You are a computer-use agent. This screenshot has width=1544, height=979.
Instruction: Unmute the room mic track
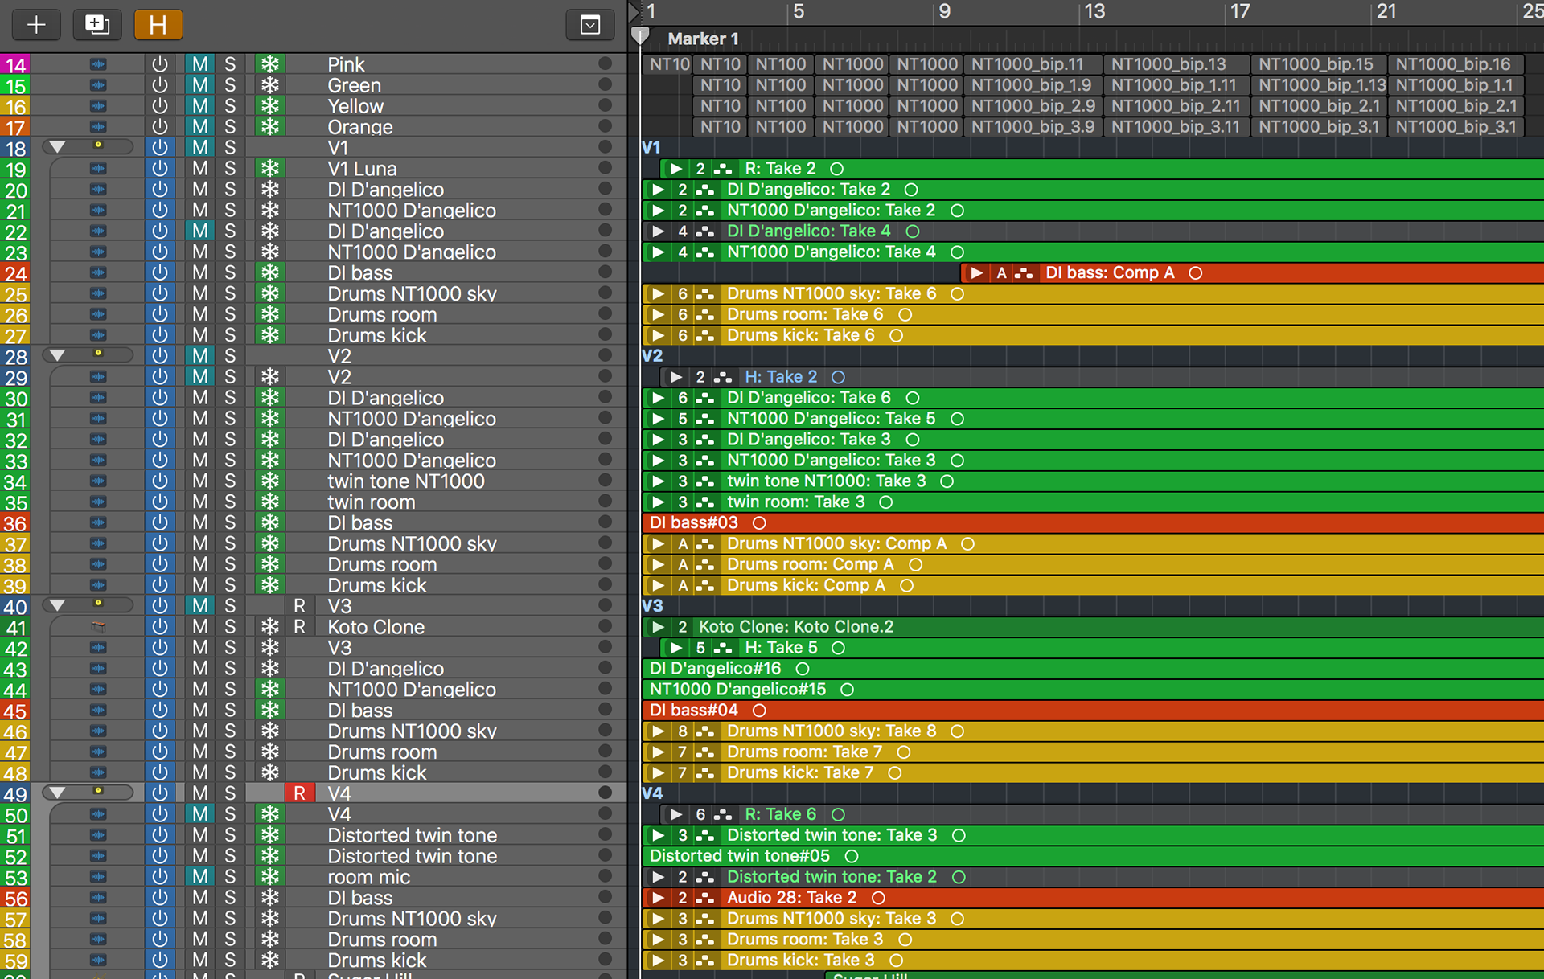coord(199,877)
